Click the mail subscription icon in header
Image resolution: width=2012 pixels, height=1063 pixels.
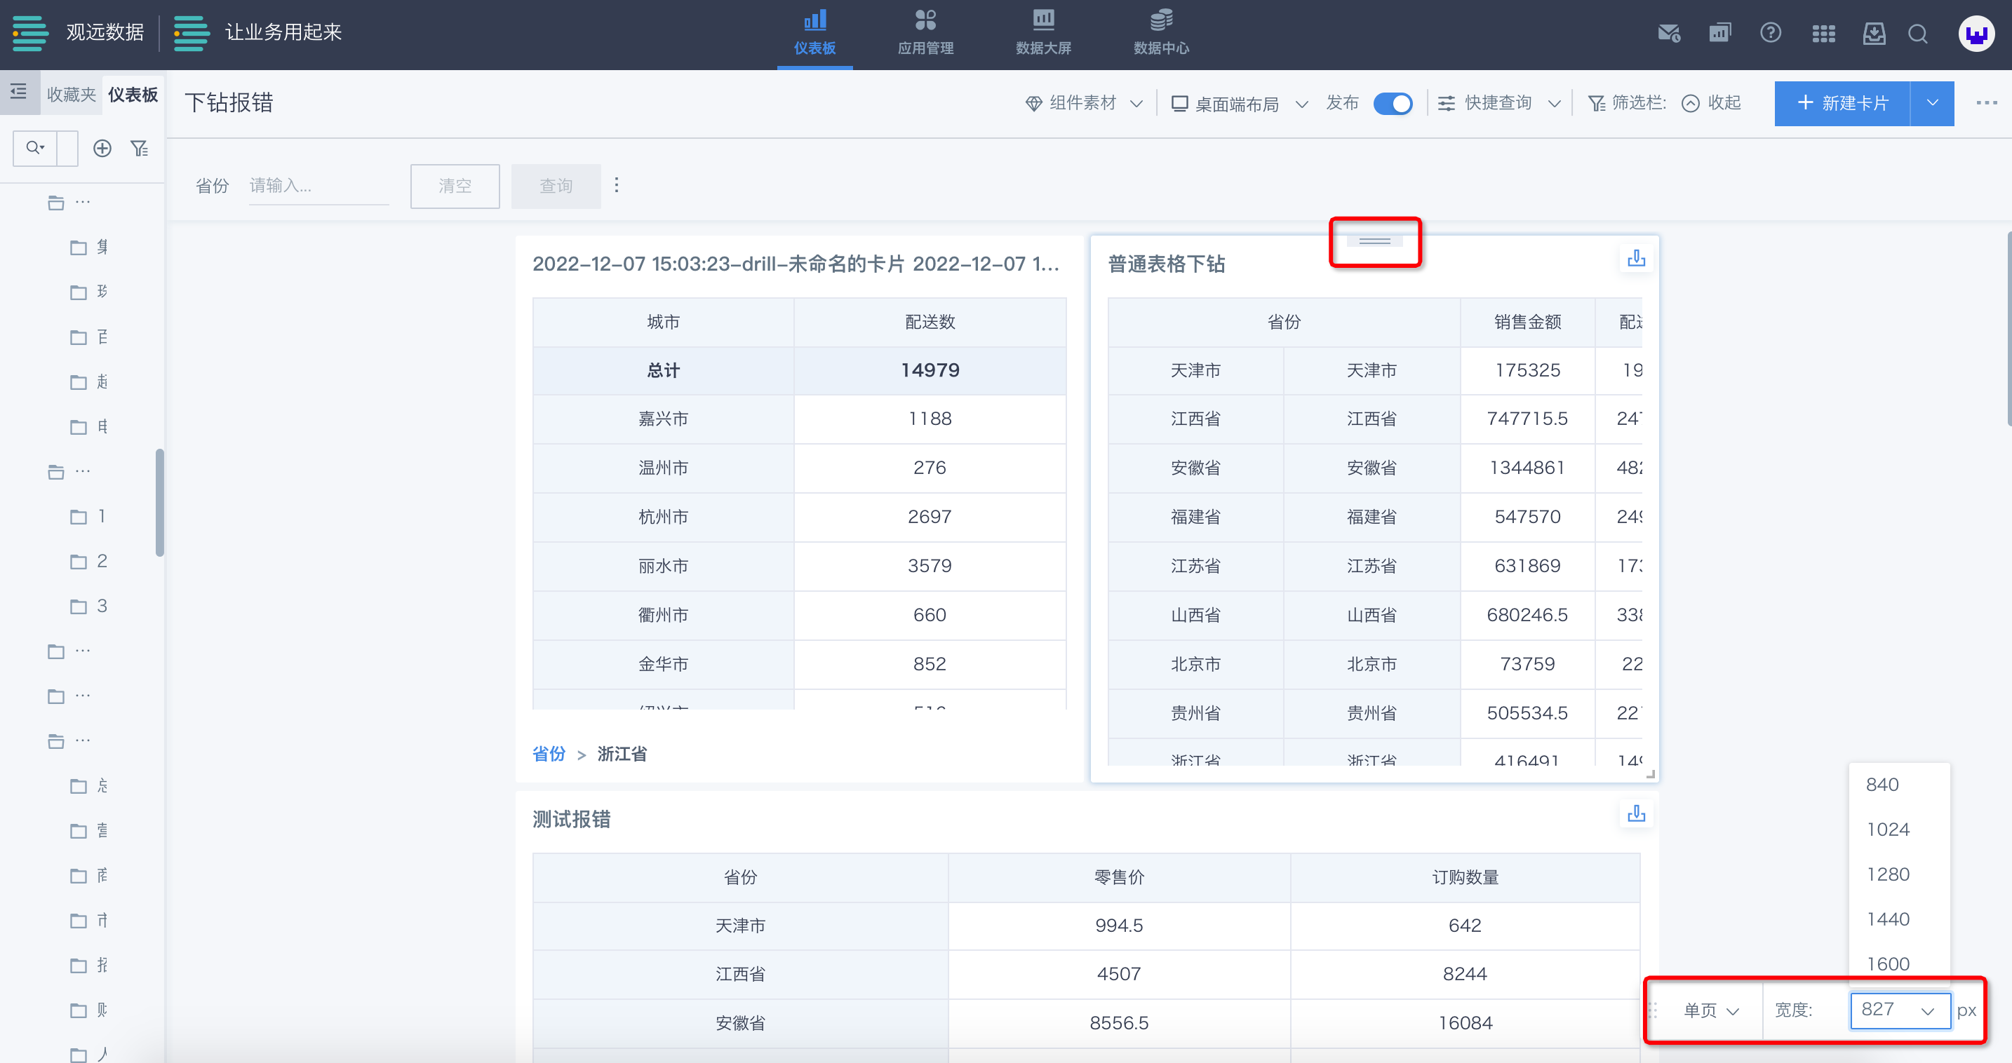tap(1669, 34)
